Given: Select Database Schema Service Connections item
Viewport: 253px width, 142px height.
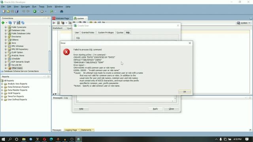Looking at the screenshot, I should tap(21, 71).
